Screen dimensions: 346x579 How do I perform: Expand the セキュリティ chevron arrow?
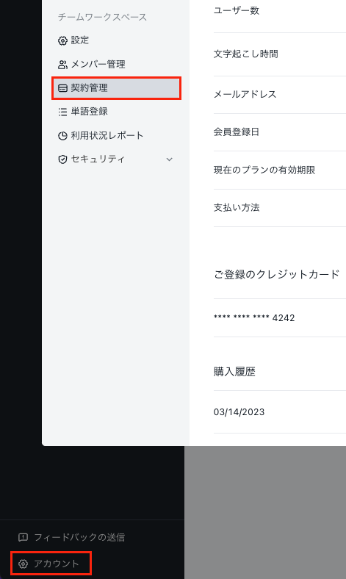[x=169, y=159]
